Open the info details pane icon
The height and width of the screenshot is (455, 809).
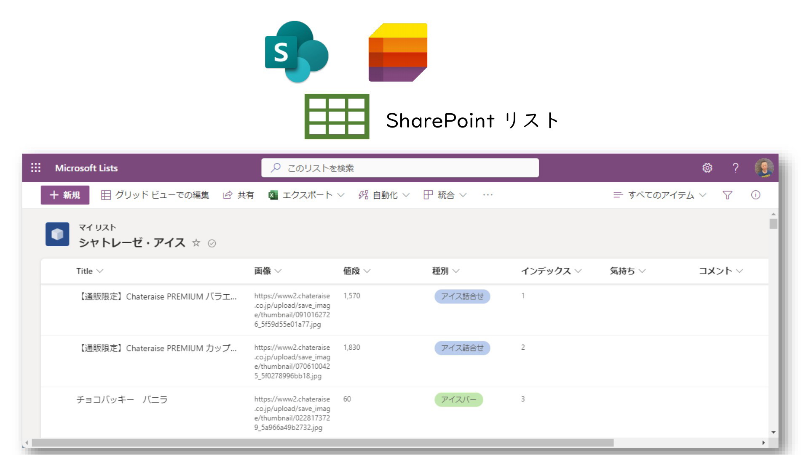(755, 195)
